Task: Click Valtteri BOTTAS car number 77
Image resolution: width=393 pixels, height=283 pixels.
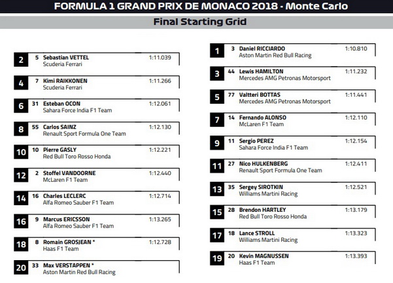Action: click(231, 95)
